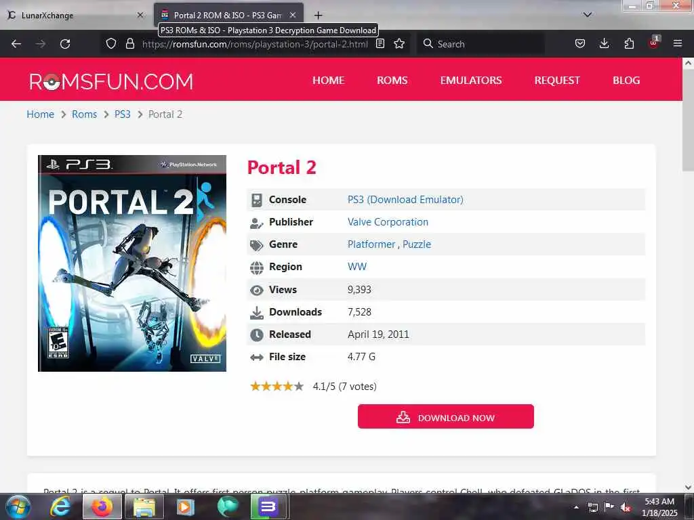Launch Internet Explorer from the taskbar
The height and width of the screenshot is (520, 694).
coord(60,506)
